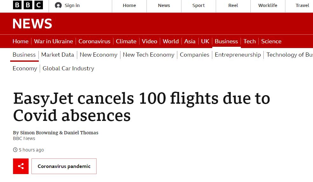Go to New Tech Economy subsection
This screenshot has width=313, height=182.
tap(148, 55)
